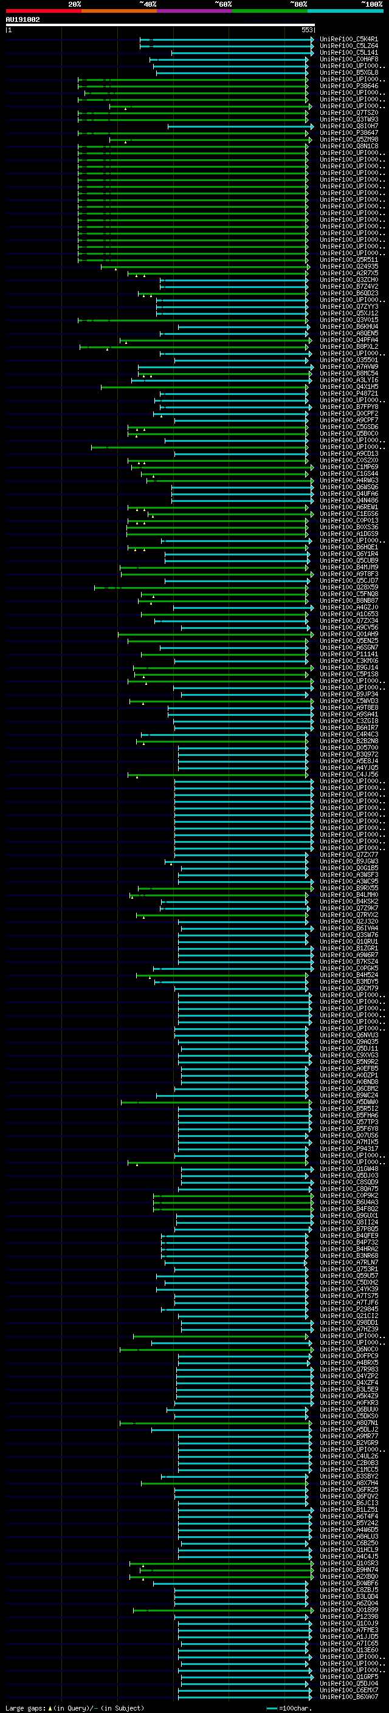Click the UniRef100_O05700 entry
The width and height of the screenshot is (389, 1713).
tap(348, 747)
